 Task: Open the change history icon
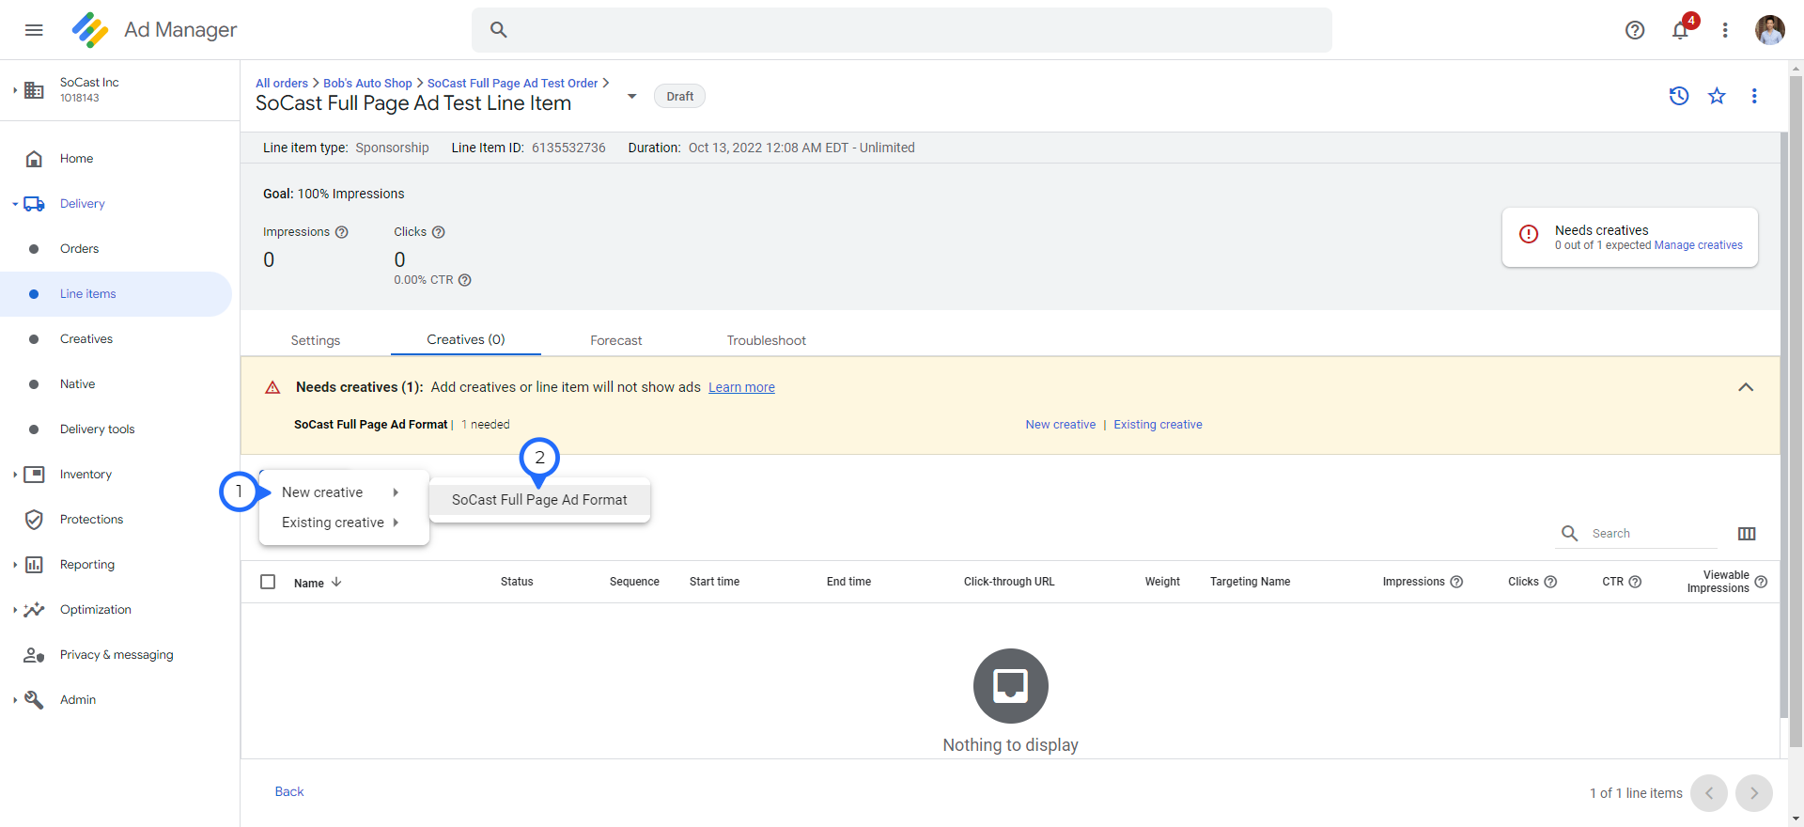tap(1679, 96)
